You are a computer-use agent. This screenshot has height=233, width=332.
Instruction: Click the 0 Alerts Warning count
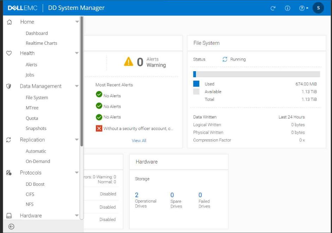point(140,62)
